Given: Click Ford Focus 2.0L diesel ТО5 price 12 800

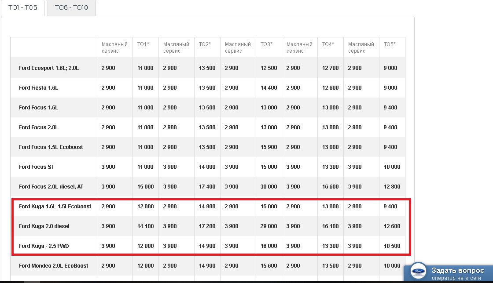Looking at the screenshot, I should pos(392,186).
